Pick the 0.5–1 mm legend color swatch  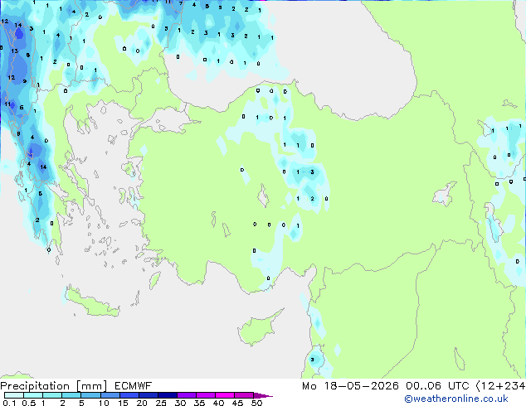pyautogui.click(x=33, y=395)
